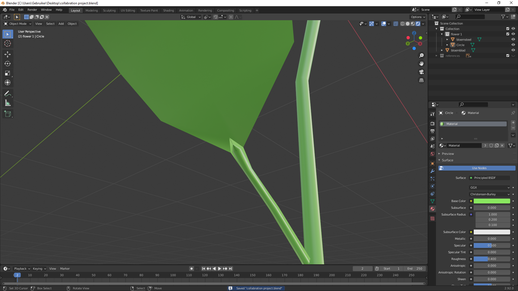Hide the bloemsteel object in outliner

tap(513, 39)
